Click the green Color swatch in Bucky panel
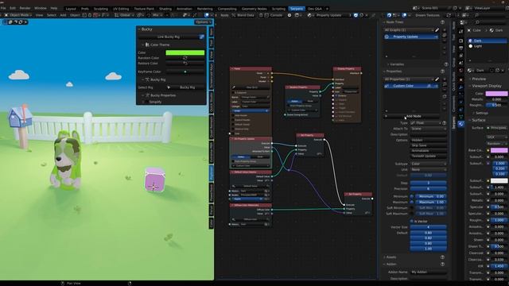Image resolution: width=509 pixels, height=286 pixels. tap(185, 52)
